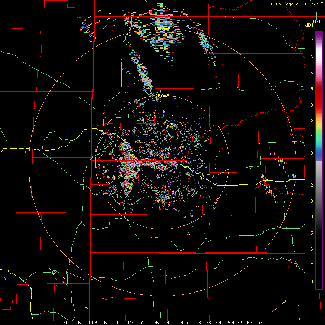Click the 100 NMI range ring label

(162, 29)
